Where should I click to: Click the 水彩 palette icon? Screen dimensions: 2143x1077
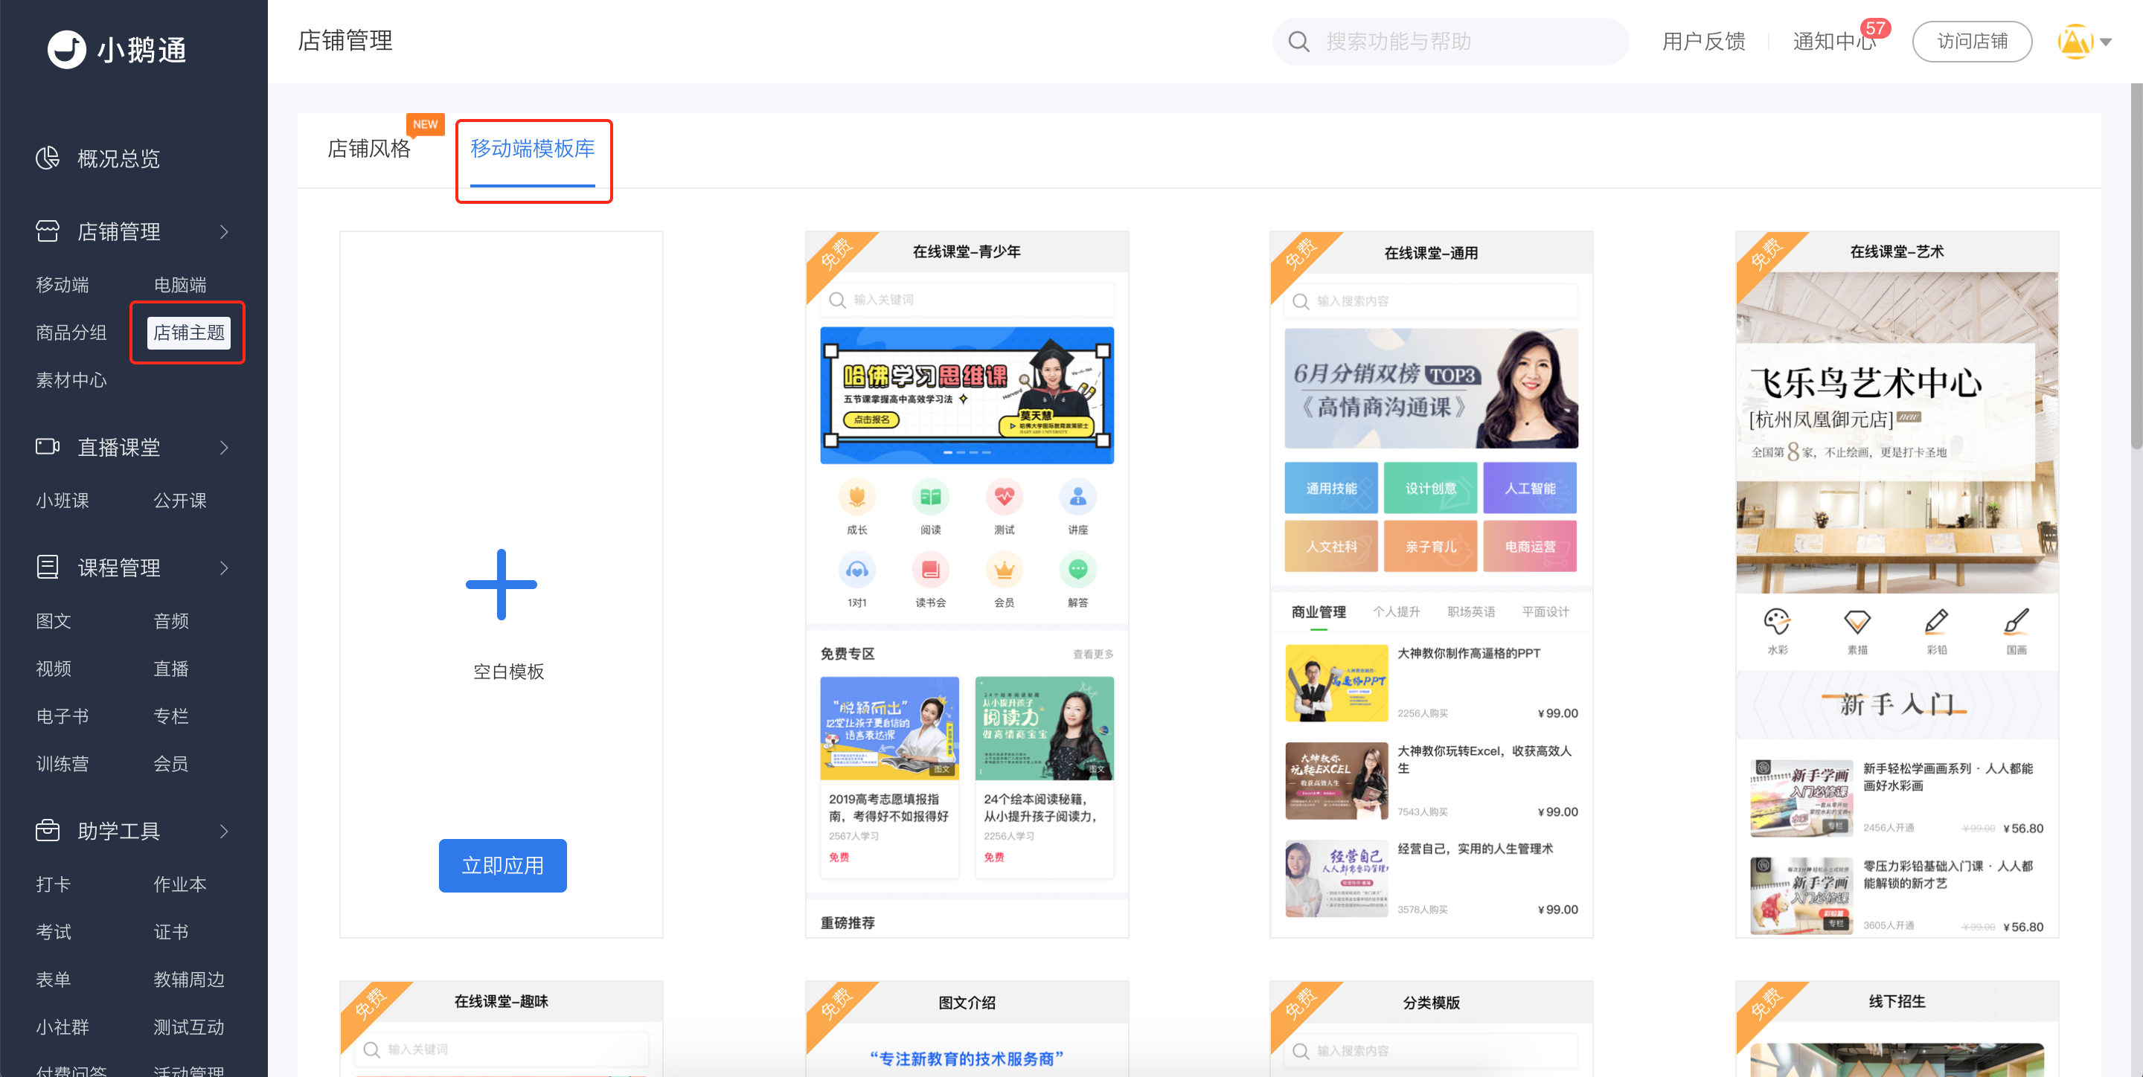click(x=1777, y=620)
